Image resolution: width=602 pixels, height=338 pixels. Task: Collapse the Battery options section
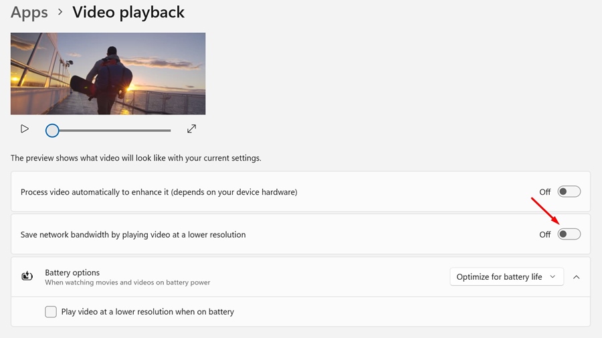click(576, 276)
